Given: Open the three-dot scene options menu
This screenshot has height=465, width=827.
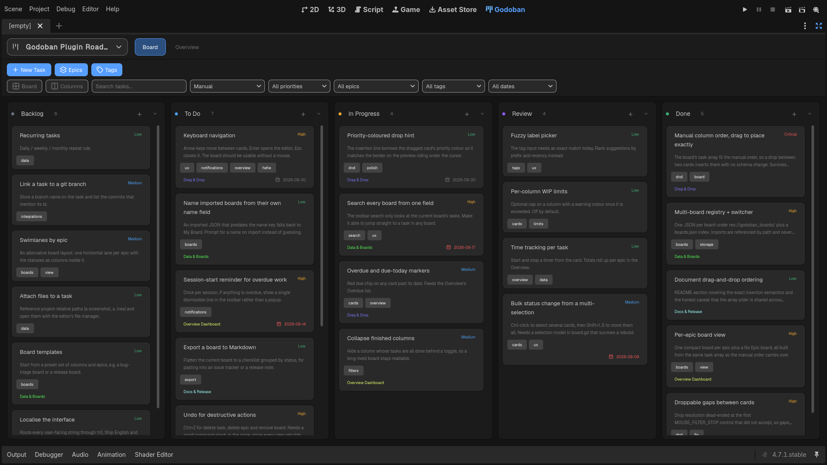Looking at the screenshot, I should (x=805, y=26).
